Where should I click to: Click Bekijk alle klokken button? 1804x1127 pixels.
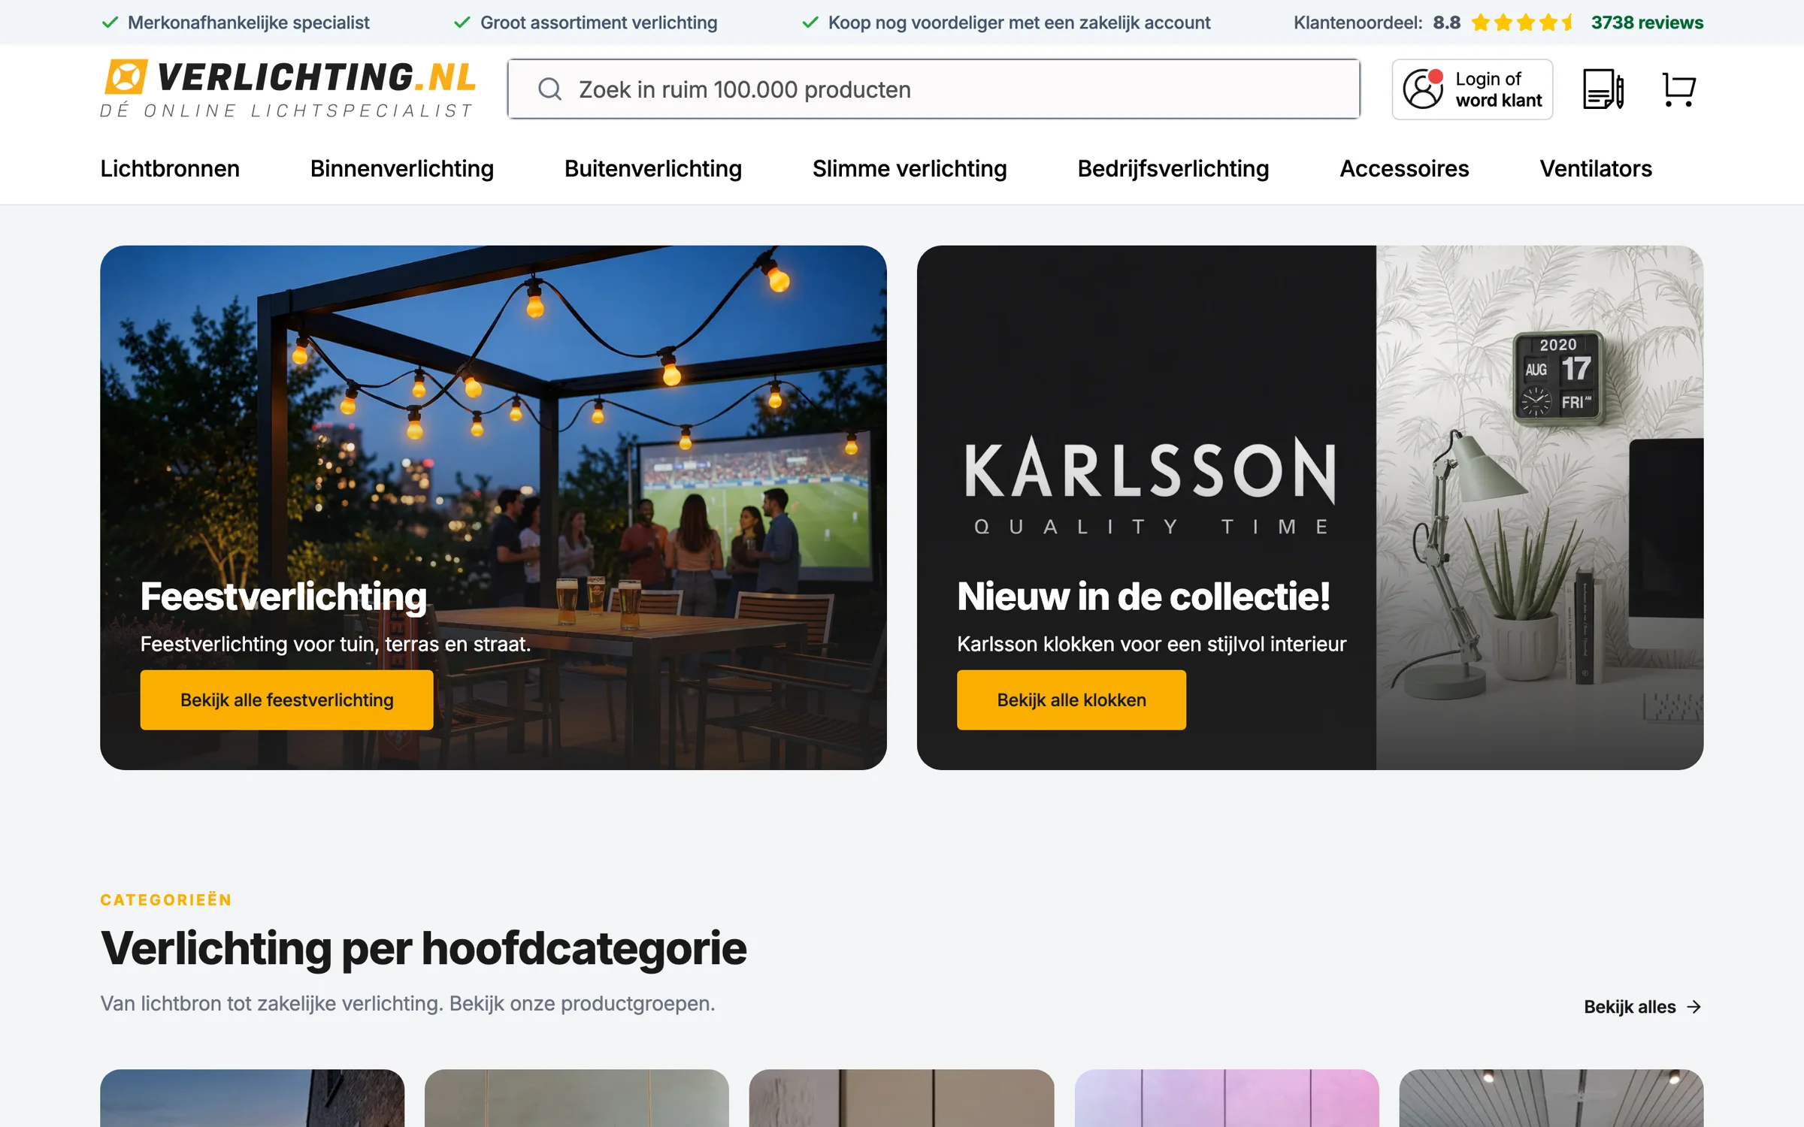[1071, 699]
